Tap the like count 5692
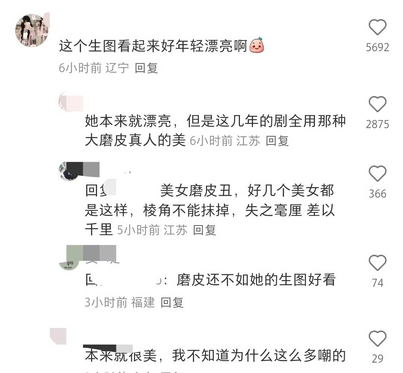 pos(377,47)
